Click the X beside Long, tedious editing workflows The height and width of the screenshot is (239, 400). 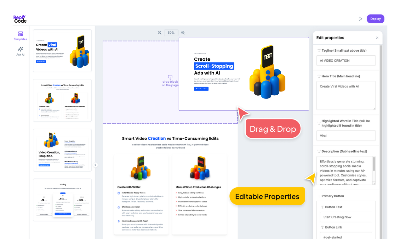[176, 193]
